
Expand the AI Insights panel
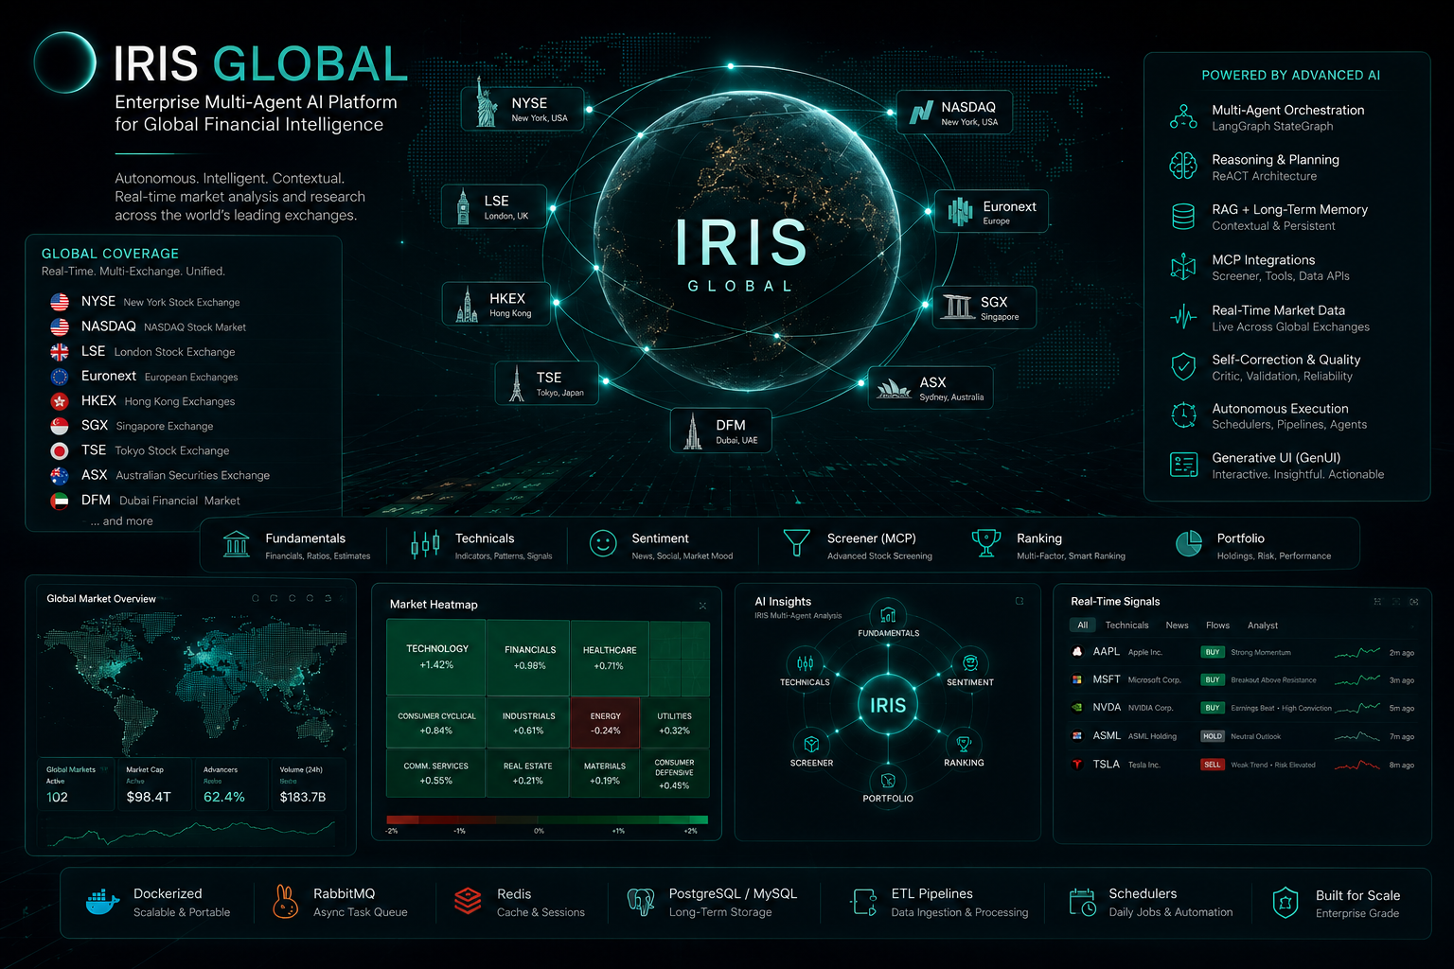tap(1020, 601)
